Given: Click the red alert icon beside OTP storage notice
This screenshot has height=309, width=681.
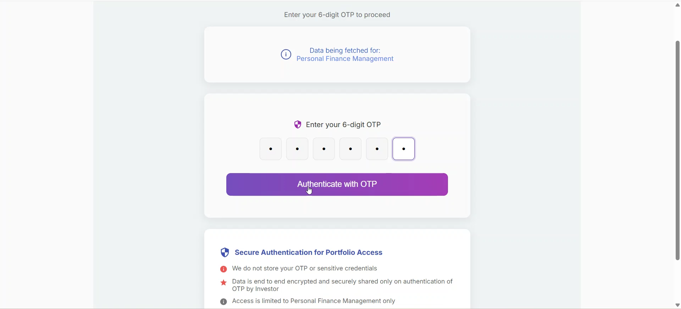Looking at the screenshot, I should (x=223, y=269).
